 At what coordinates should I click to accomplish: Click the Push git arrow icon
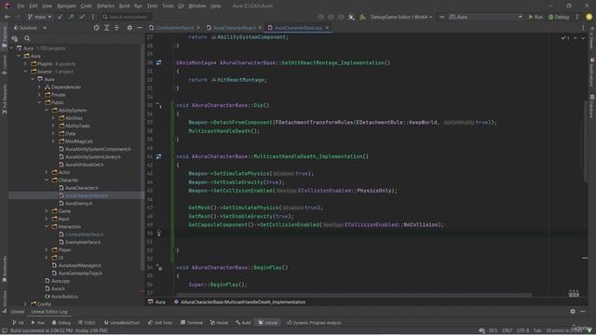click(x=71, y=17)
